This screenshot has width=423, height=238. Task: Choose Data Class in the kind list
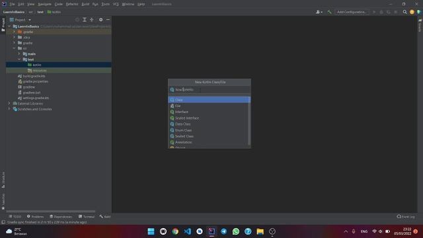click(x=208, y=124)
